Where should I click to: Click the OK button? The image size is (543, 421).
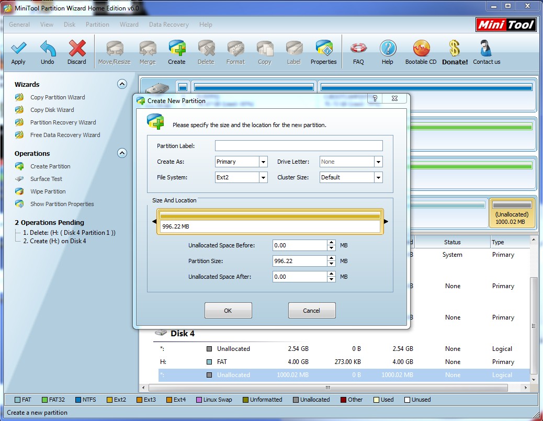(x=228, y=310)
